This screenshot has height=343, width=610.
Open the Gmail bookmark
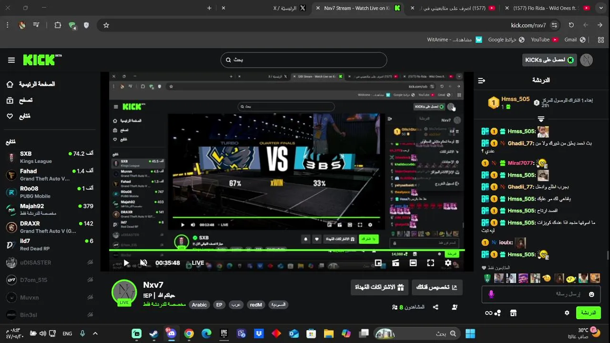coord(575,40)
